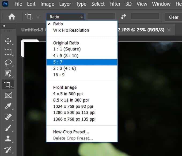Open the Layer menu

tap(65, 4)
